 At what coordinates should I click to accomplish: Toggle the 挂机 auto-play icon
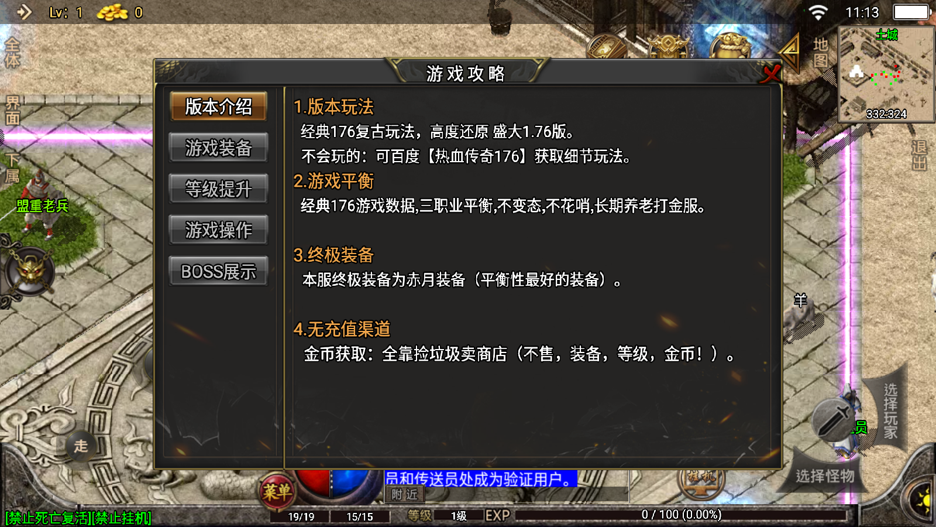pos(701,479)
